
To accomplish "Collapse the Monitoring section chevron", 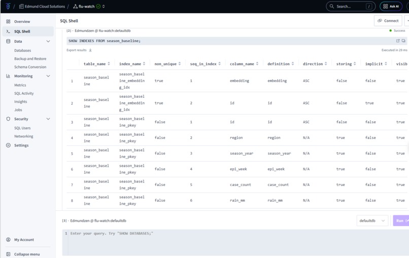I will click(48, 76).
